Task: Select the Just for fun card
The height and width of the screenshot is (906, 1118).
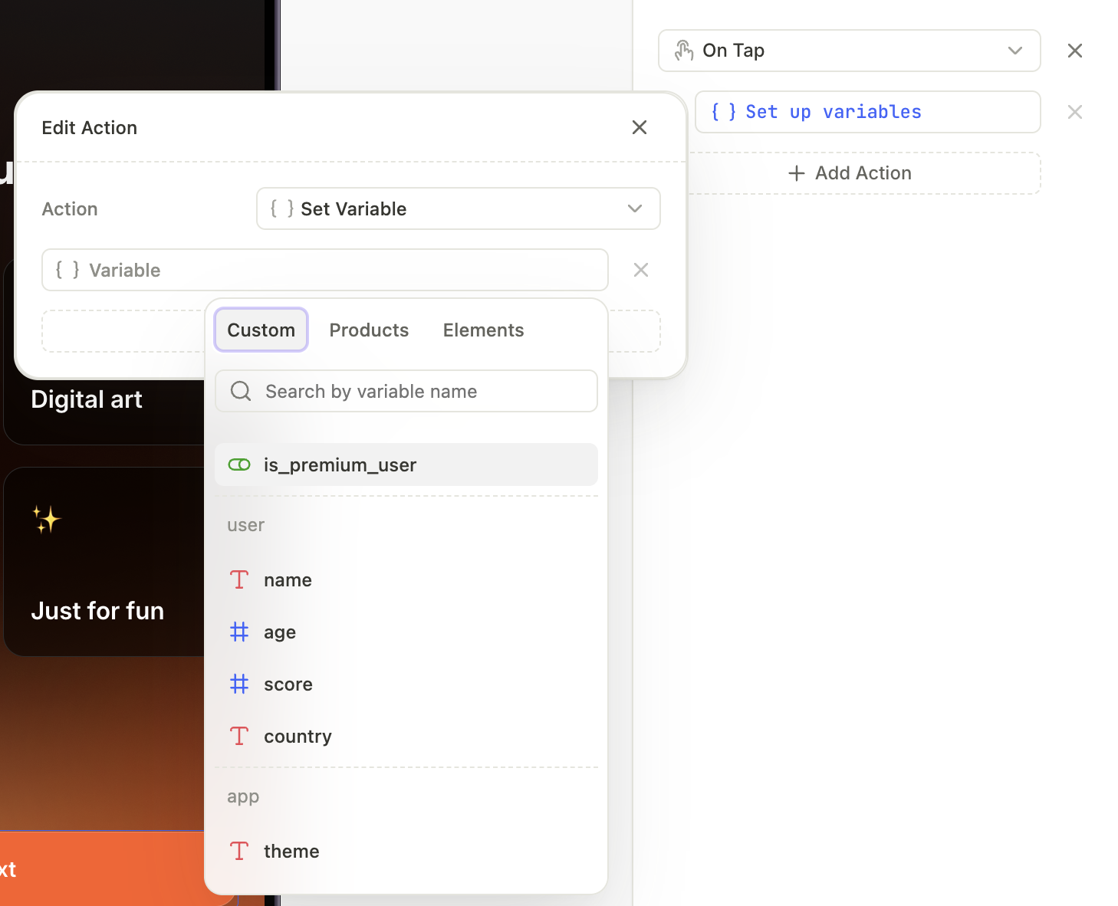Action: click(104, 562)
